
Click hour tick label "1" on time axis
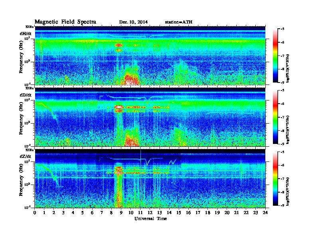(x=44, y=213)
